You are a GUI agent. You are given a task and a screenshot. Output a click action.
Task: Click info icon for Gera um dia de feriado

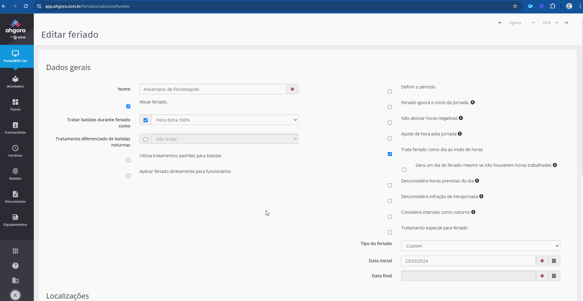pyautogui.click(x=555, y=165)
